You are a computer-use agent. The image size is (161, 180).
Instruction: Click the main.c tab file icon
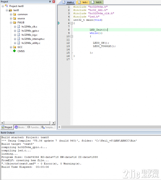coord(64,2)
